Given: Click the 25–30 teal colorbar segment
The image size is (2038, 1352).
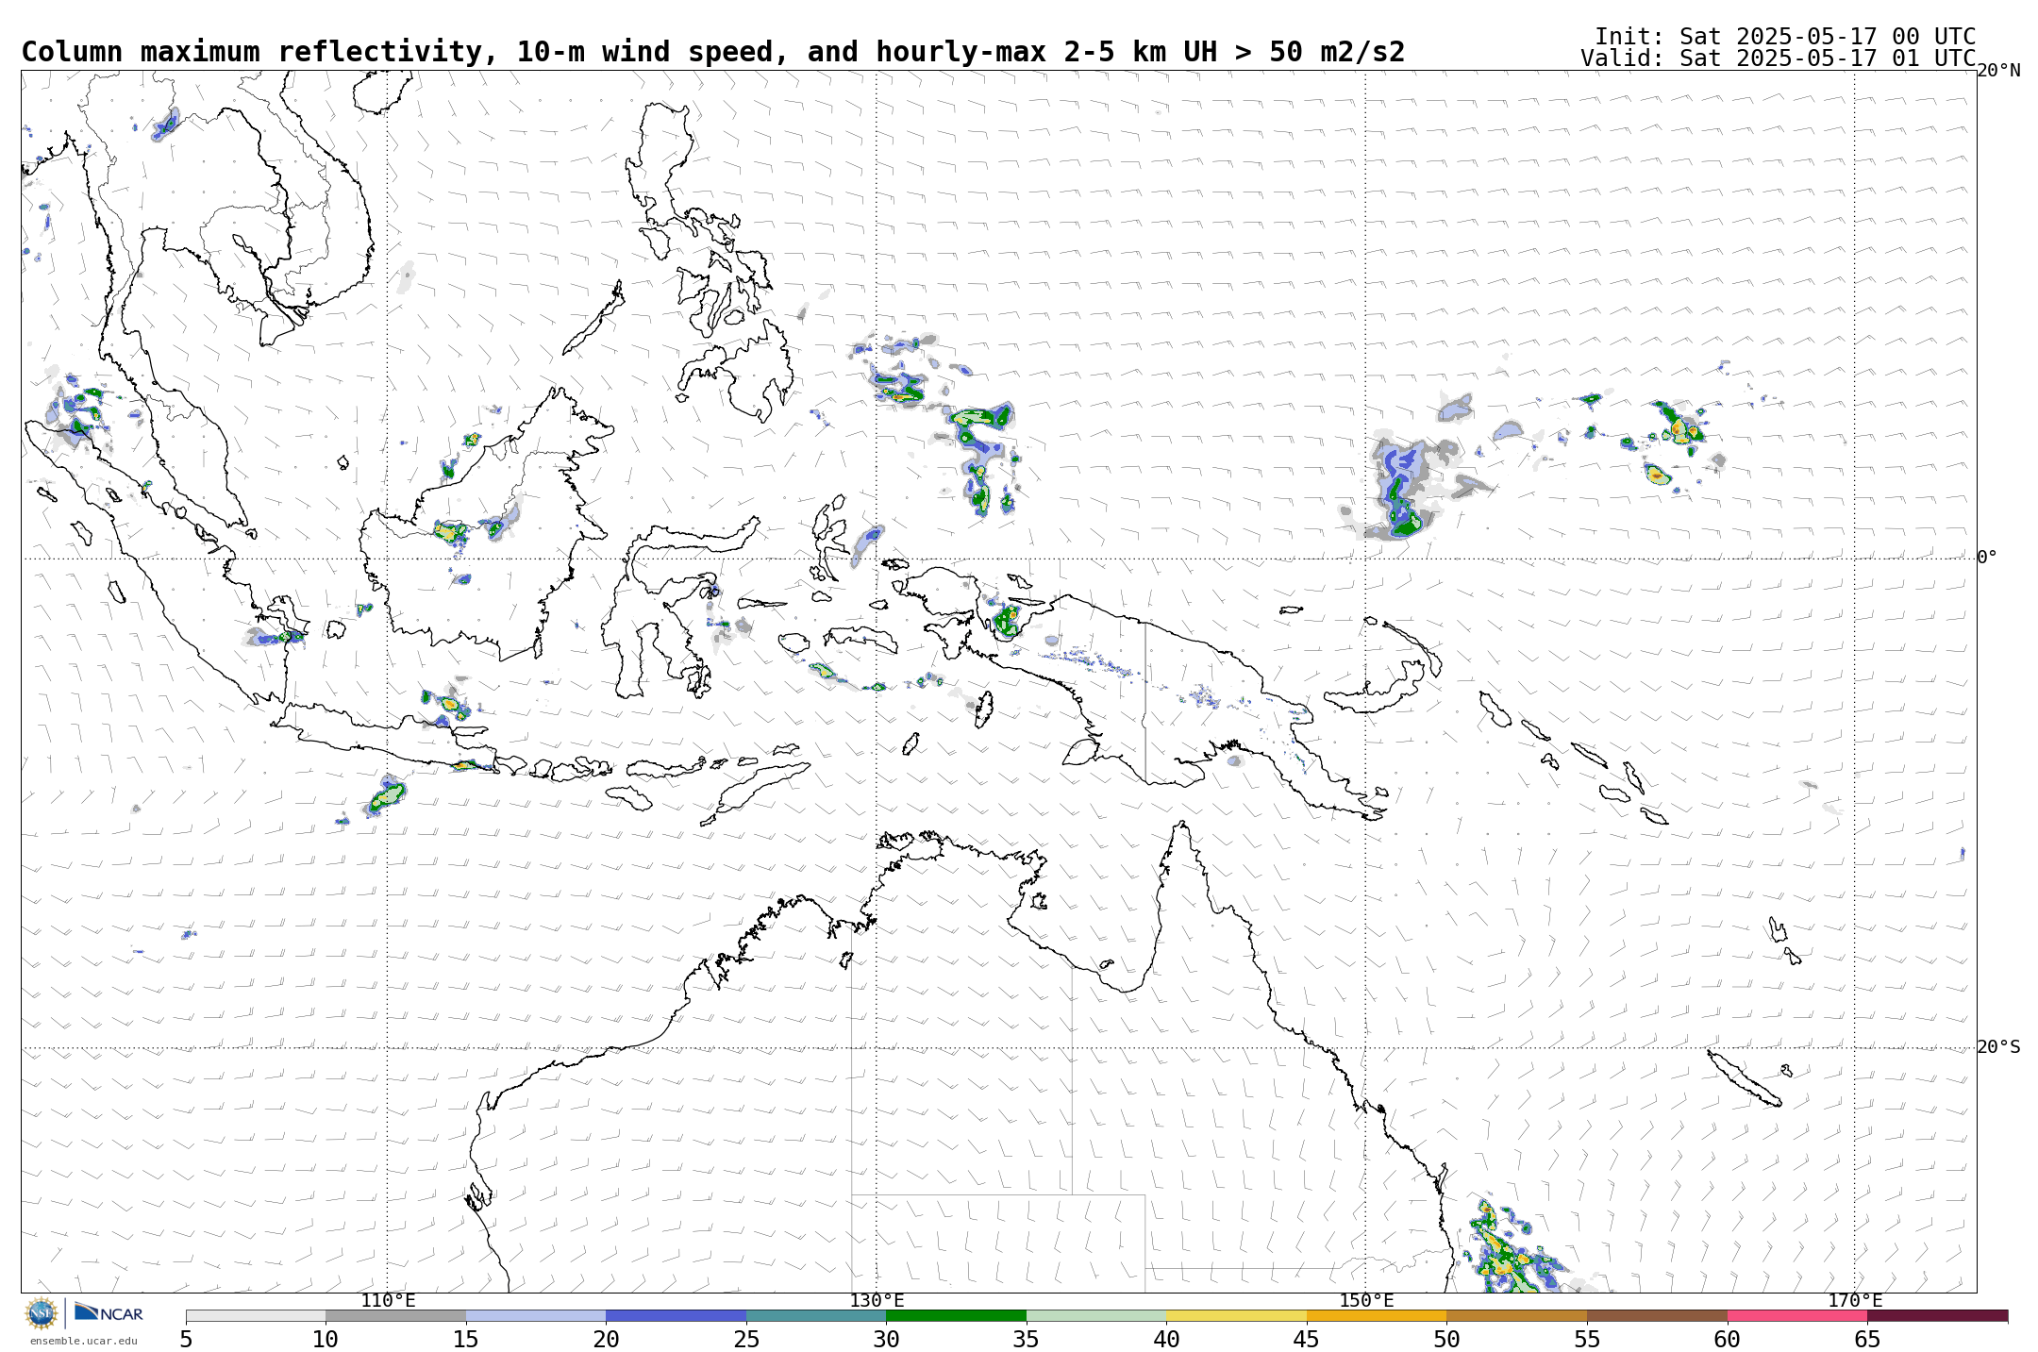Looking at the screenshot, I should point(816,1315).
